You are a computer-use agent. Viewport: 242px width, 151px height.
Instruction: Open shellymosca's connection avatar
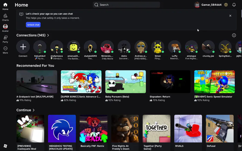(x=57, y=47)
